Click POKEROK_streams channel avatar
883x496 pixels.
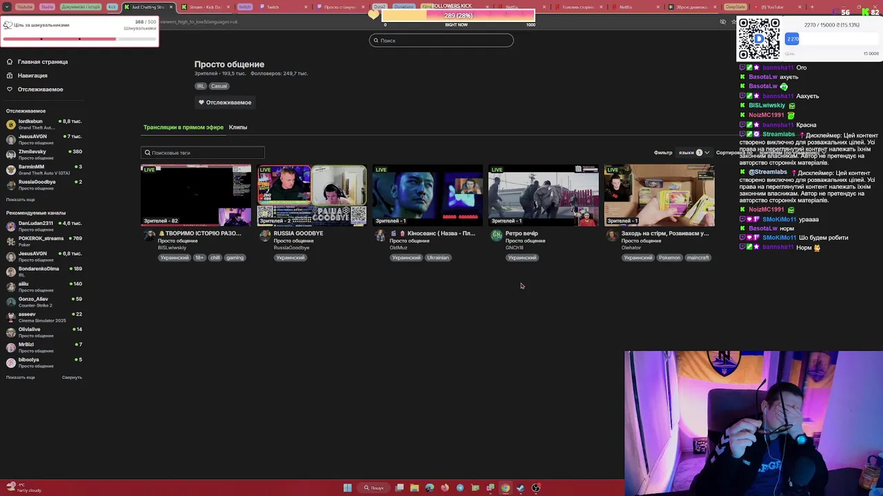(x=11, y=242)
